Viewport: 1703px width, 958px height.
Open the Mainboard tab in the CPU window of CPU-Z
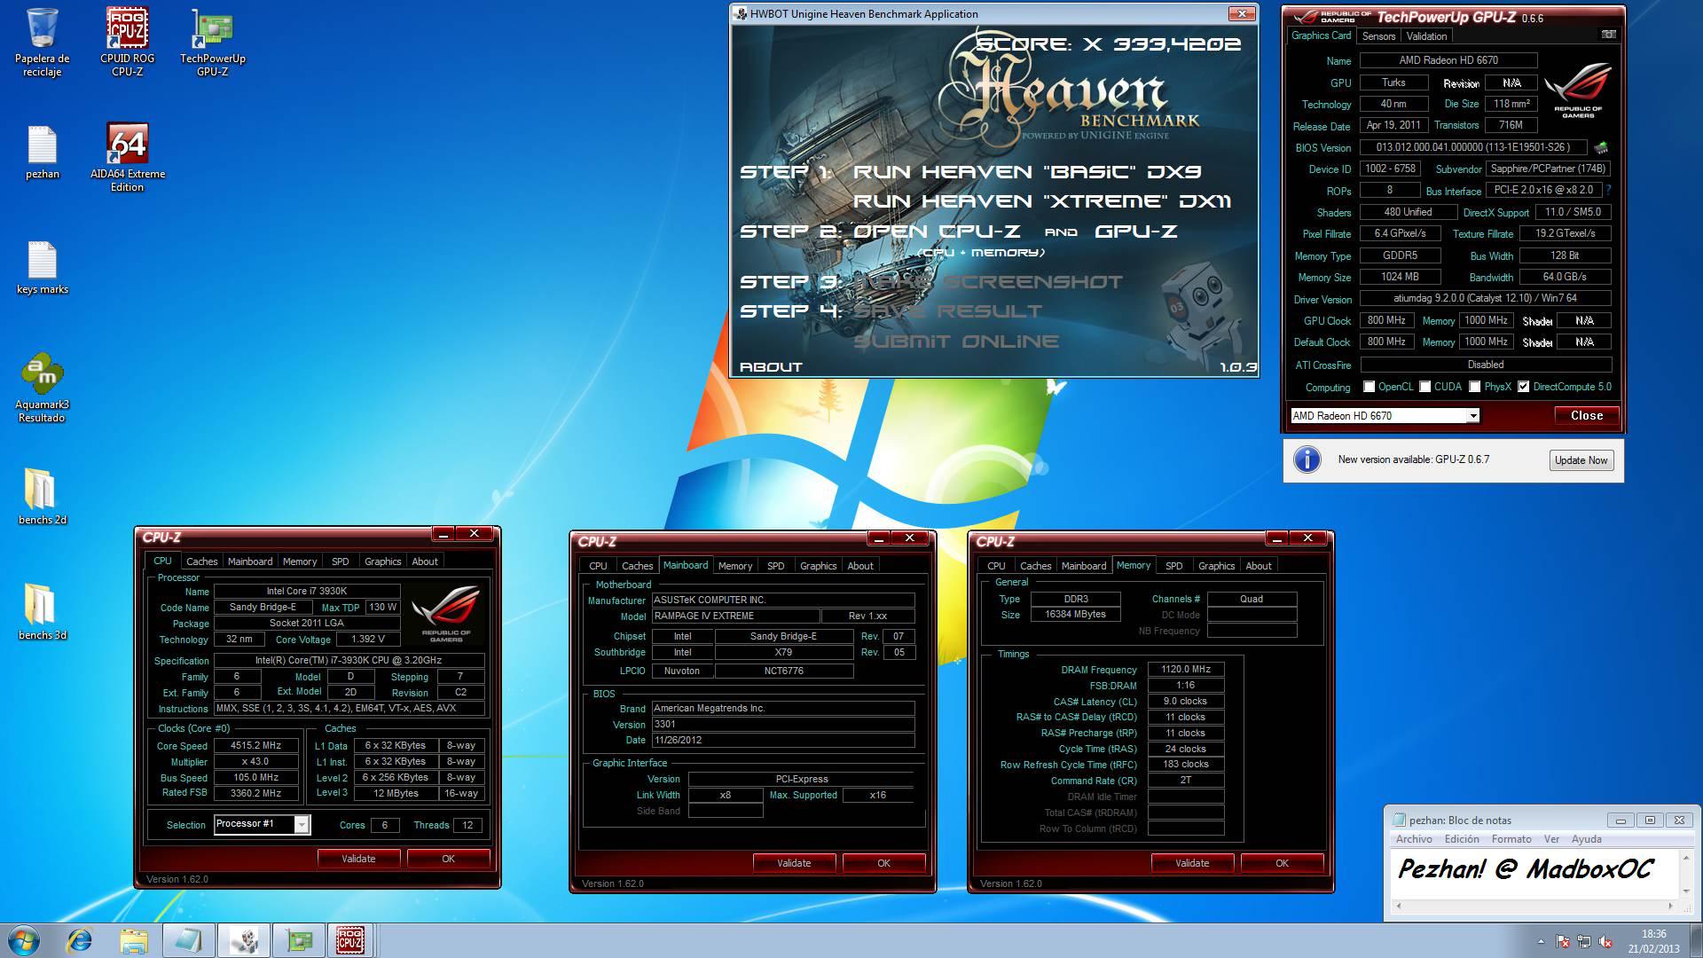pos(250,561)
